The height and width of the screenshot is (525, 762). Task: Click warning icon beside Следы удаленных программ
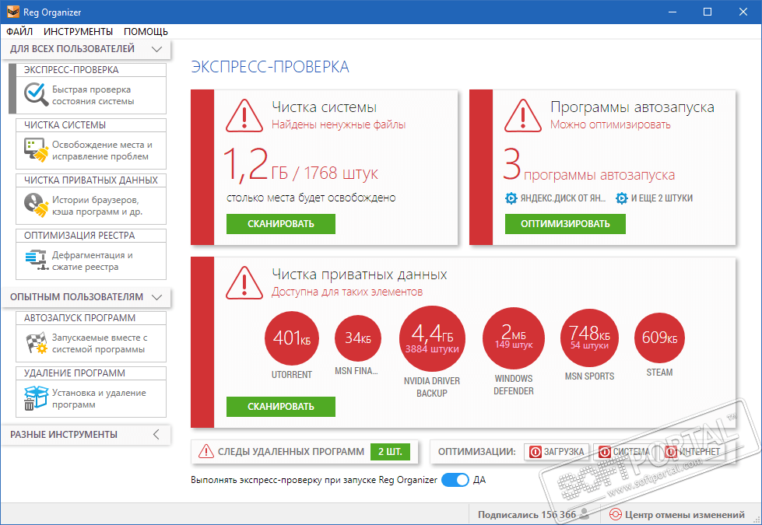[x=206, y=452]
